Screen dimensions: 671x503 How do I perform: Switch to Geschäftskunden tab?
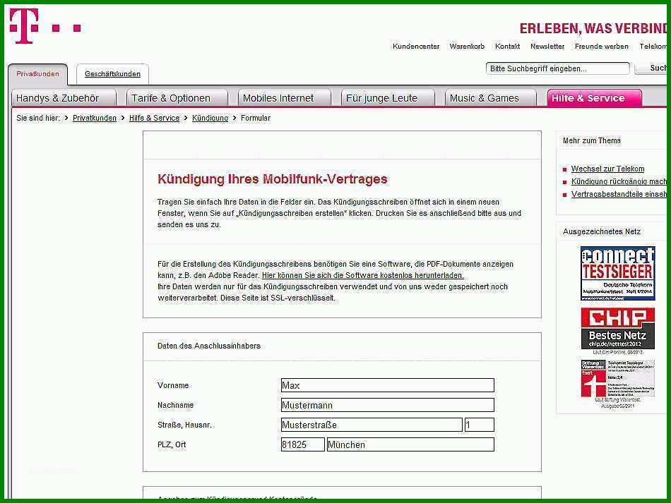coord(112,74)
